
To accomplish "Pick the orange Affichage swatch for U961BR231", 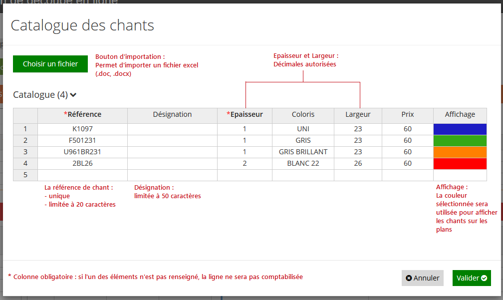I will (460, 152).
